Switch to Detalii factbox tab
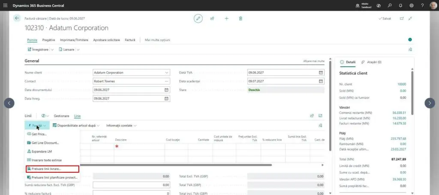The width and height of the screenshot is (439, 195). click(348, 62)
